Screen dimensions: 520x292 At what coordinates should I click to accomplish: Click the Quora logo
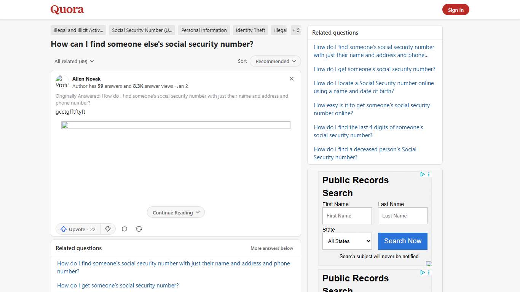pyautogui.click(x=67, y=9)
